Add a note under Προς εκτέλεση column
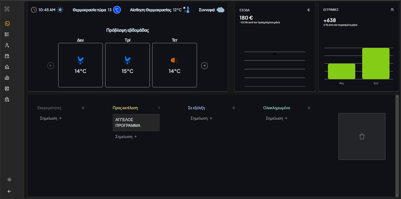The image size is (401, 199). coord(126,137)
